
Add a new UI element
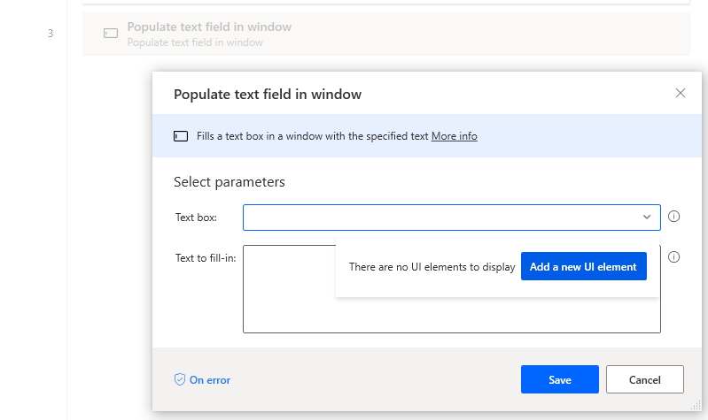[583, 266]
